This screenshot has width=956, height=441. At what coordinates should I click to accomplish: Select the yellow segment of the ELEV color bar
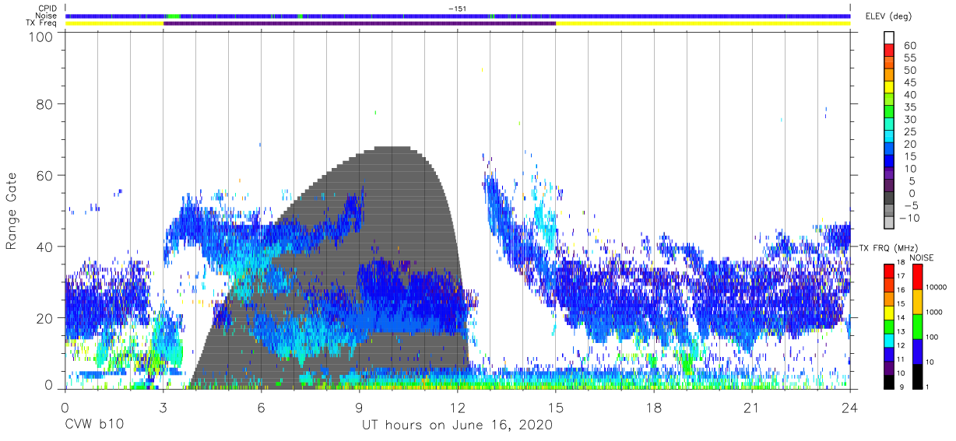click(x=889, y=88)
